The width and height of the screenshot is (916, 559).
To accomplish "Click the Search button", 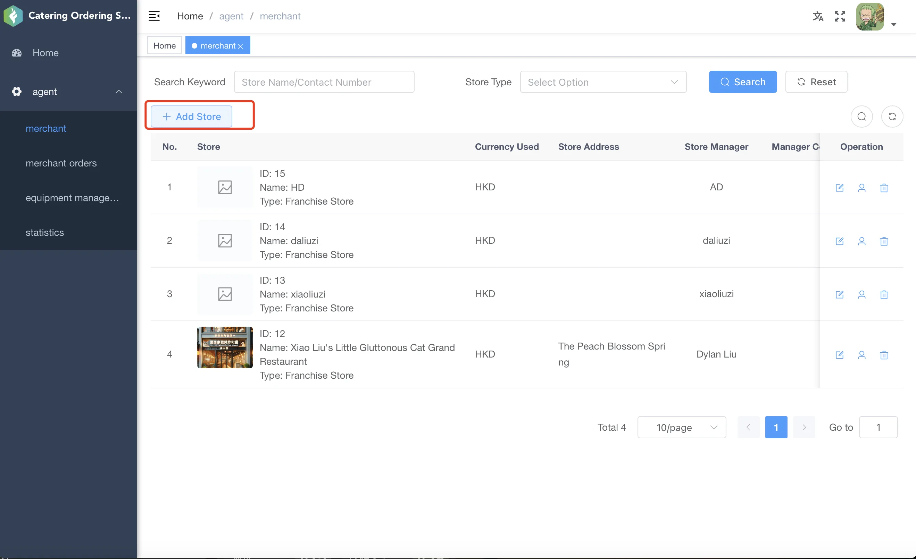I will [743, 82].
